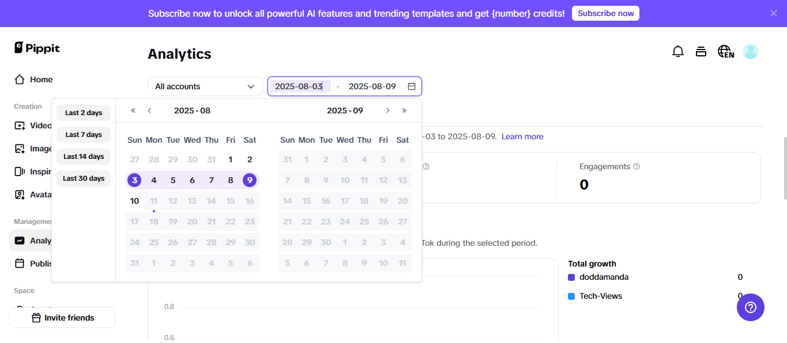Open the user profile avatar
This screenshot has height=343, width=787.
click(x=750, y=52)
